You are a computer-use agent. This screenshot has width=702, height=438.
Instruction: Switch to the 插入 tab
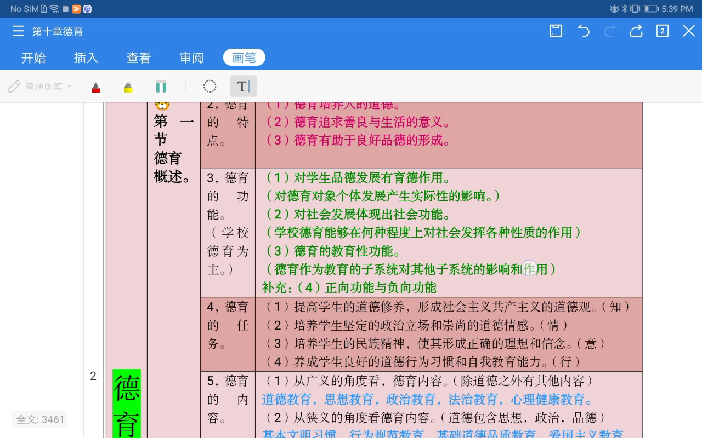[86, 57]
